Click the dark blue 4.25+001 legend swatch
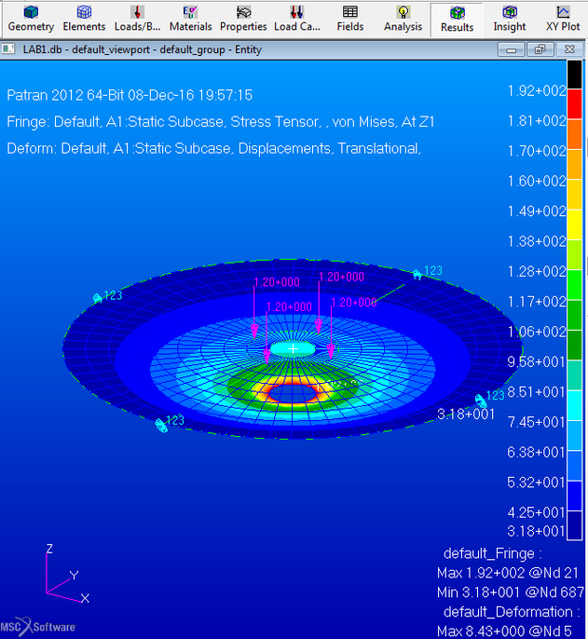The image size is (588, 639). 575,525
